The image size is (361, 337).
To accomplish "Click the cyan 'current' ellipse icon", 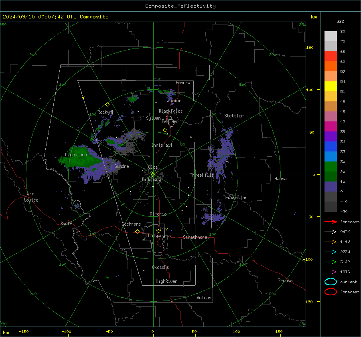I will 331,282.
